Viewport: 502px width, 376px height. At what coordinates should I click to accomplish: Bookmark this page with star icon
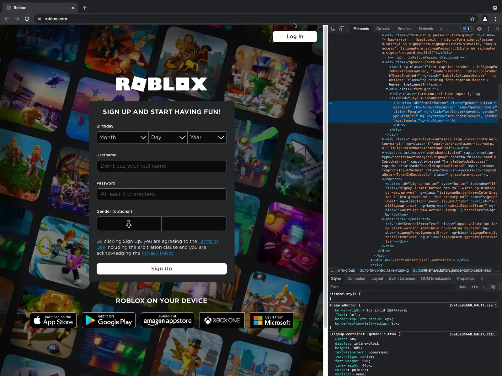[473, 19]
